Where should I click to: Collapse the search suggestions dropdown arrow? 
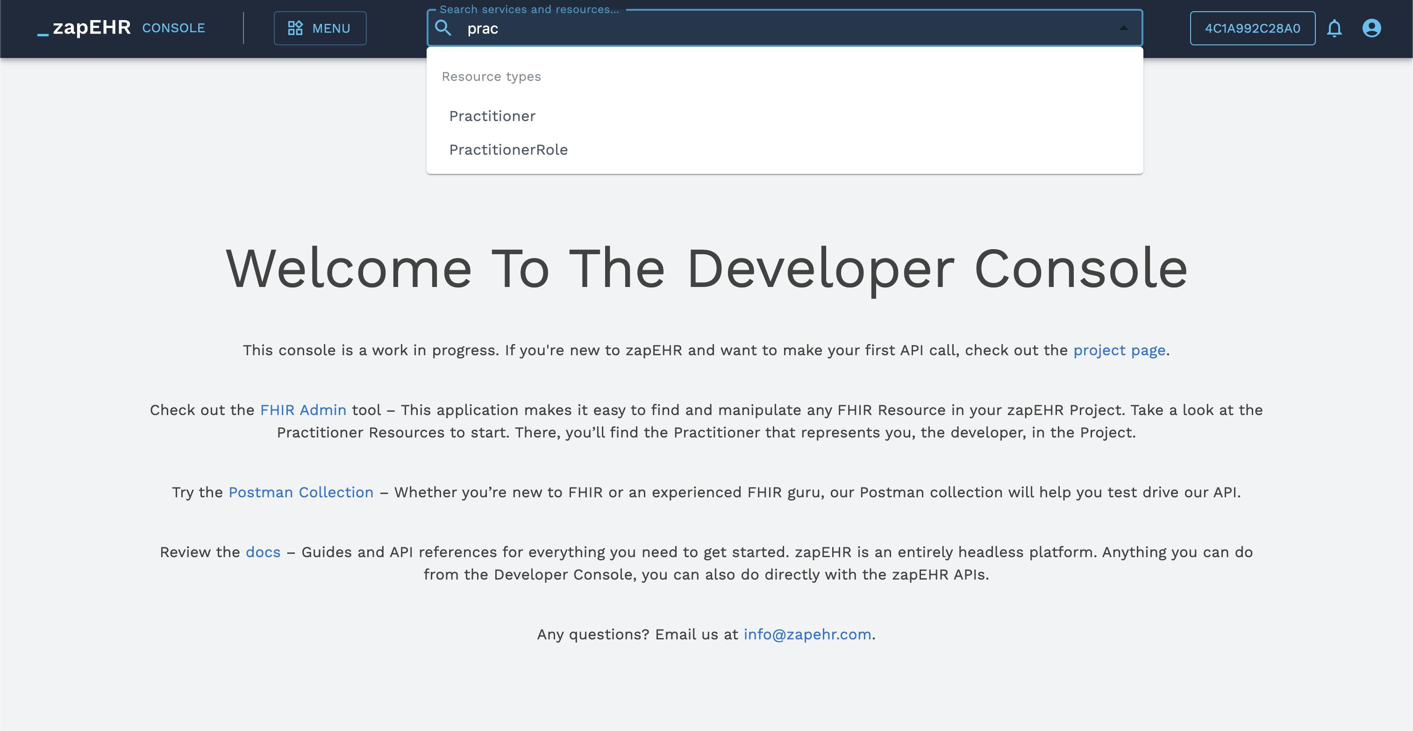[1123, 28]
